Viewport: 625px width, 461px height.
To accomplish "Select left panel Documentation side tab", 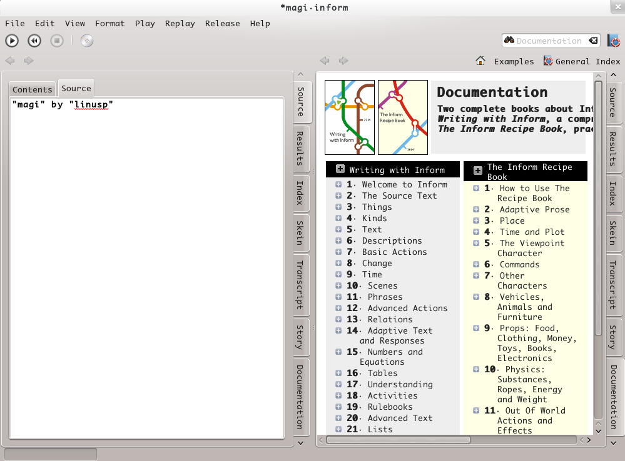I will coord(302,397).
